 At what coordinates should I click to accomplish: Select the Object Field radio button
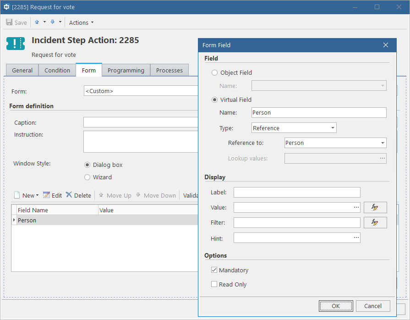click(x=214, y=72)
